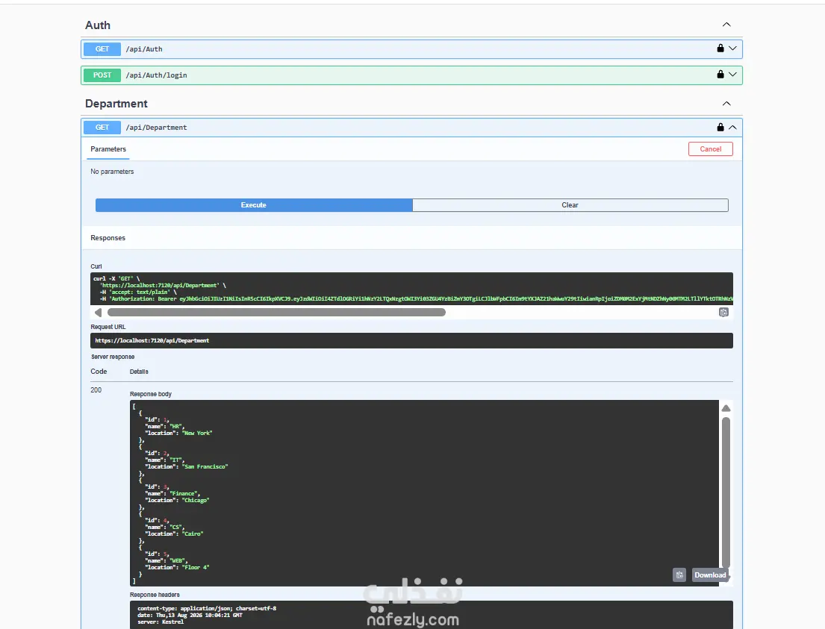Click the "WEB" name value
Screen dimensions: 825x629
(x=178, y=560)
